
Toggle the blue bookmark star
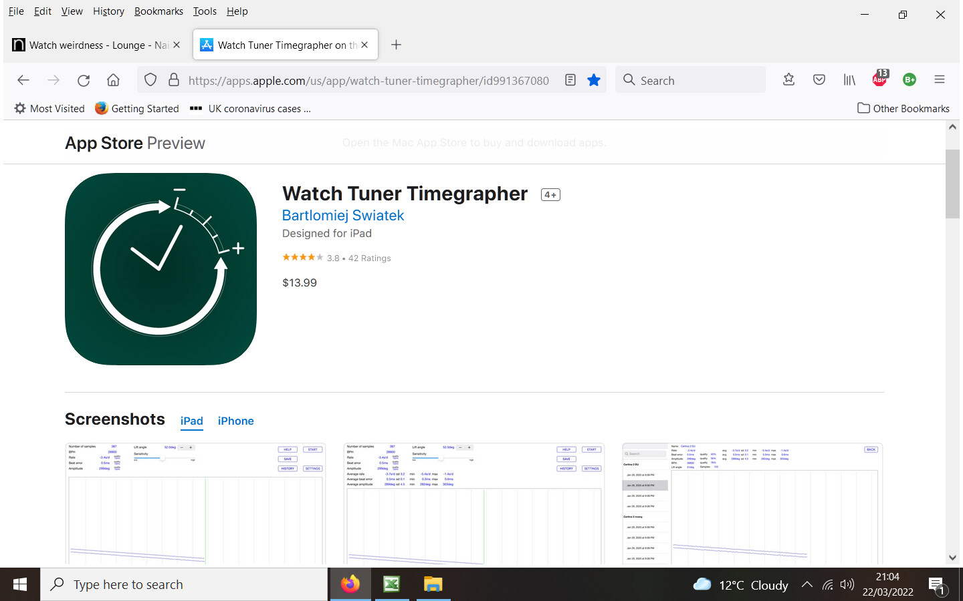(593, 80)
